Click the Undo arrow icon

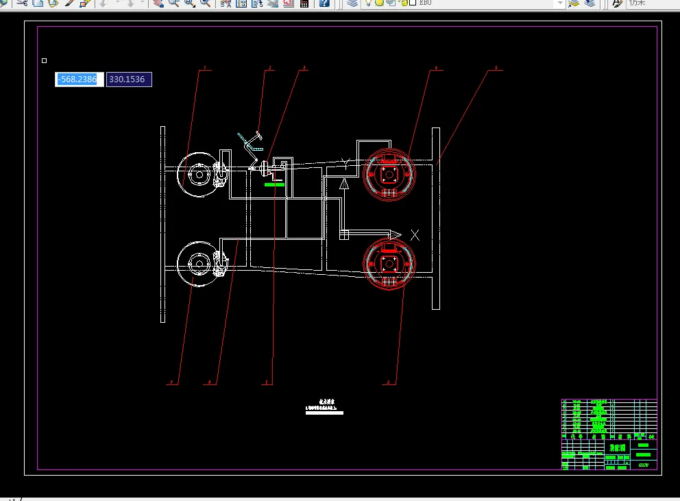(x=104, y=3)
